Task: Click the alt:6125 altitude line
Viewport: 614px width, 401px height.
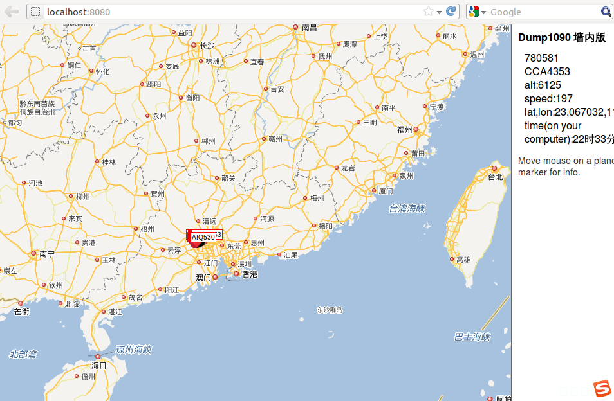Action: 543,85
